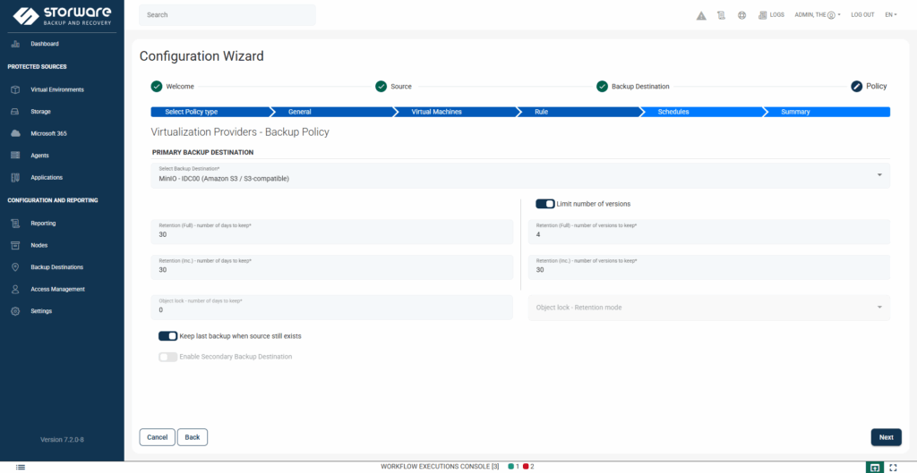Open Settings gear in sidebar

pyautogui.click(x=41, y=311)
